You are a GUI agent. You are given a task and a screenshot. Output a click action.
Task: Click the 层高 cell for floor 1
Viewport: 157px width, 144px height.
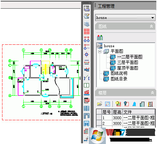(117, 118)
